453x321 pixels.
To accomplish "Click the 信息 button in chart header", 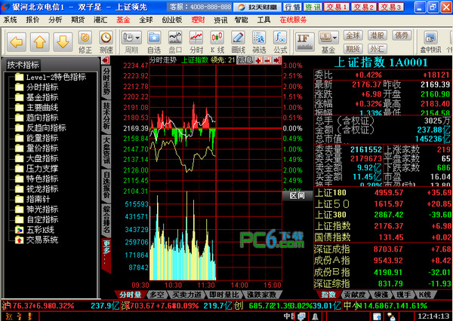I will (x=245, y=60).
